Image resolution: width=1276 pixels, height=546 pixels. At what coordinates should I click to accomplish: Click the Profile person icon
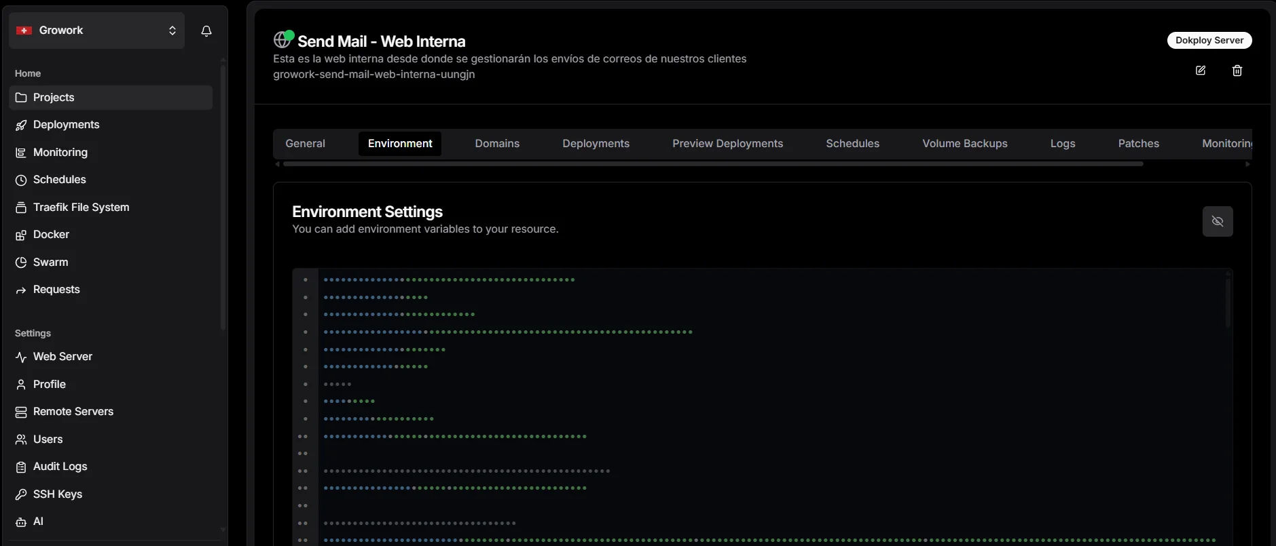tap(21, 385)
